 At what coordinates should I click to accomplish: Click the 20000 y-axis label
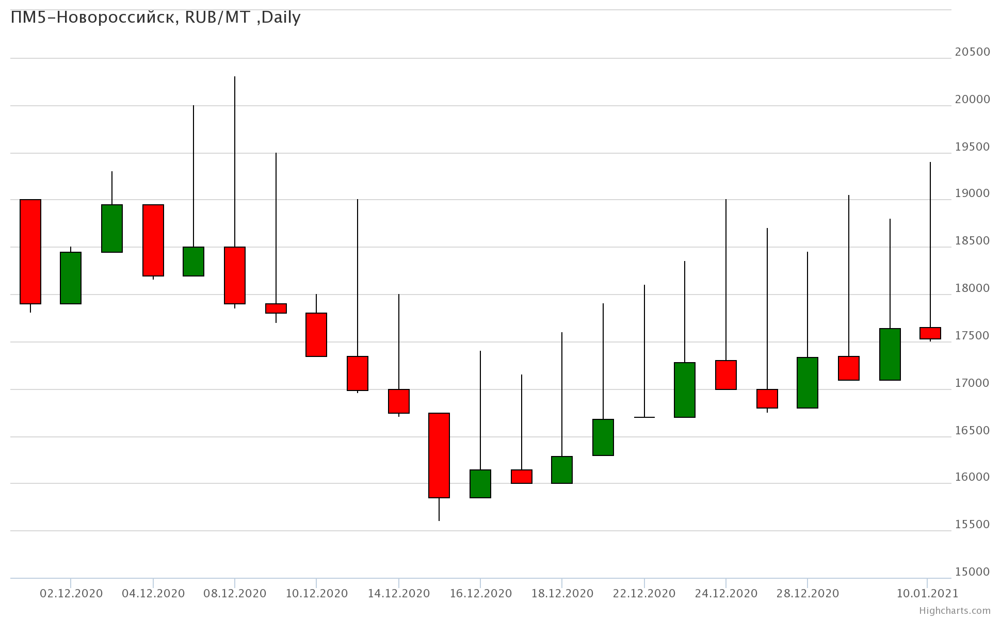point(972,100)
